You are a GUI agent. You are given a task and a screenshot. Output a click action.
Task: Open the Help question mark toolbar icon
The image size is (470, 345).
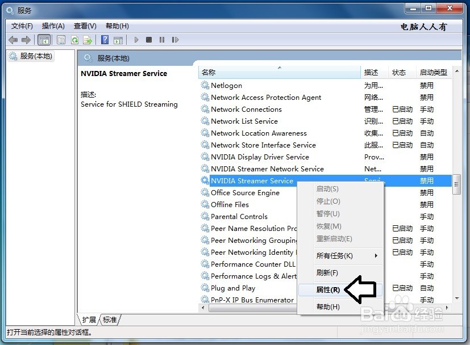coord(105,40)
